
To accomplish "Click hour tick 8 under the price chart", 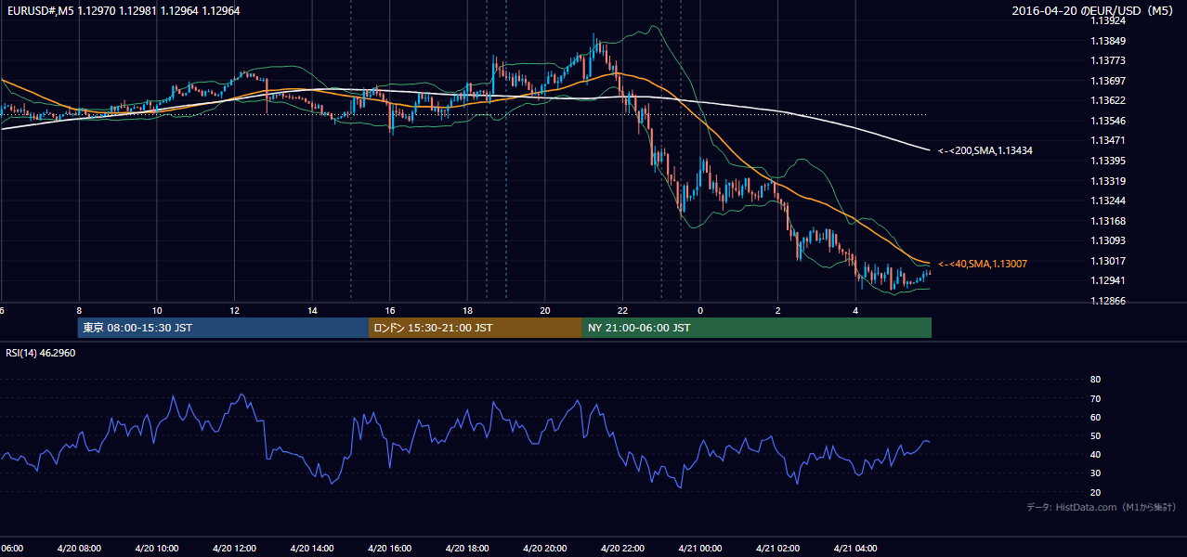I will [79, 311].
